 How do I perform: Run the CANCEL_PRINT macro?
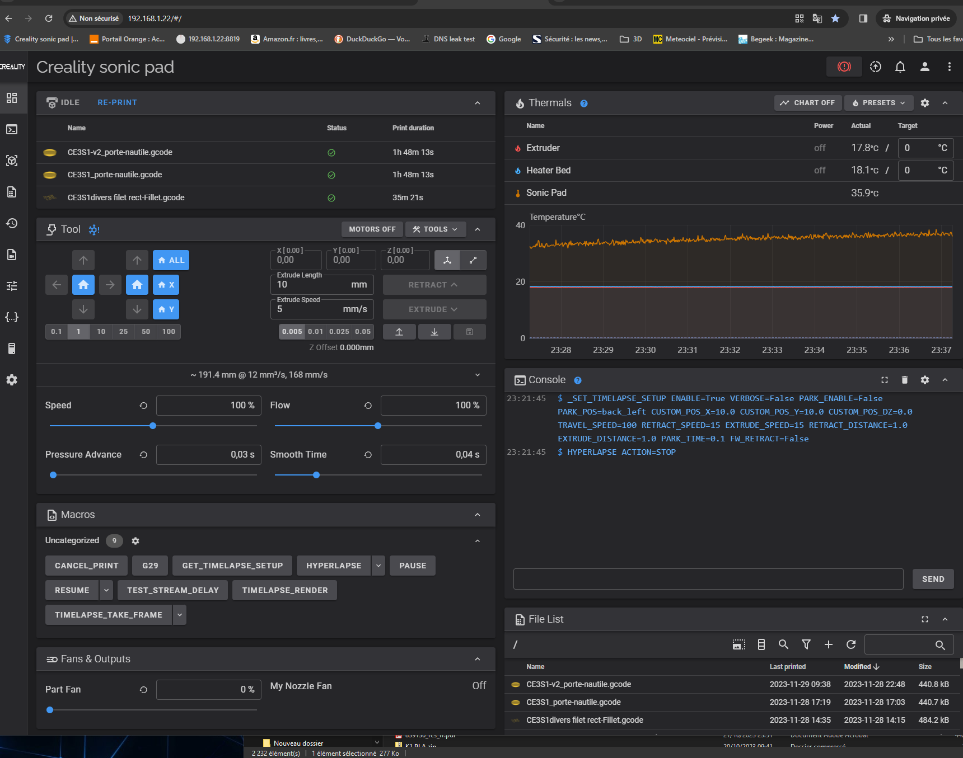coord(86,566)
